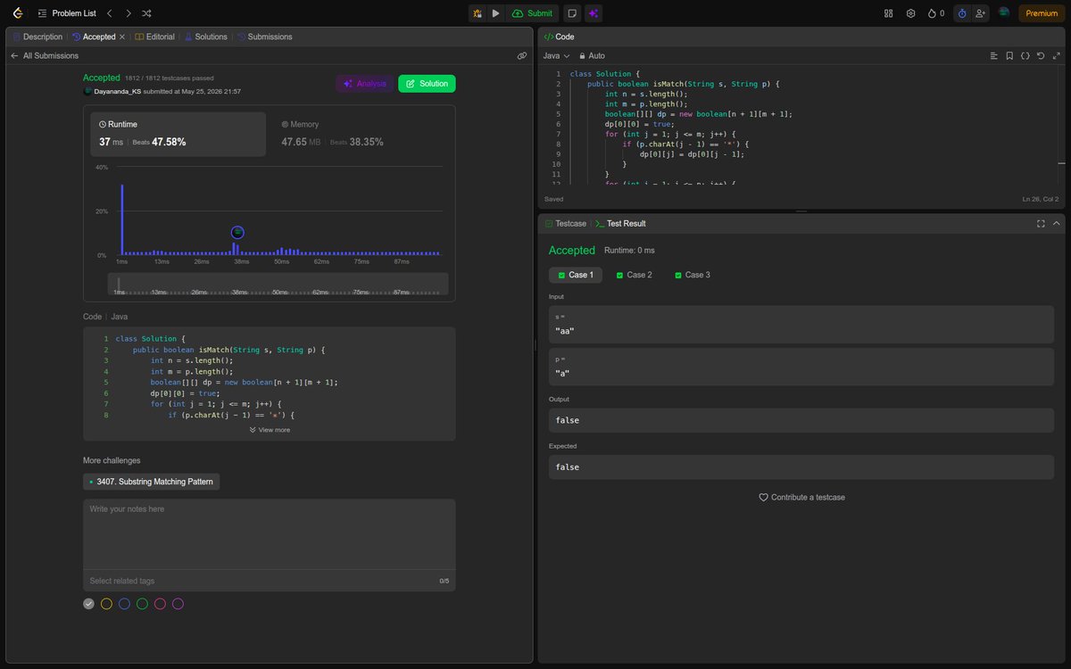Expand code with View more
The image size is (1071, 669).
click(x=270, y=430)
